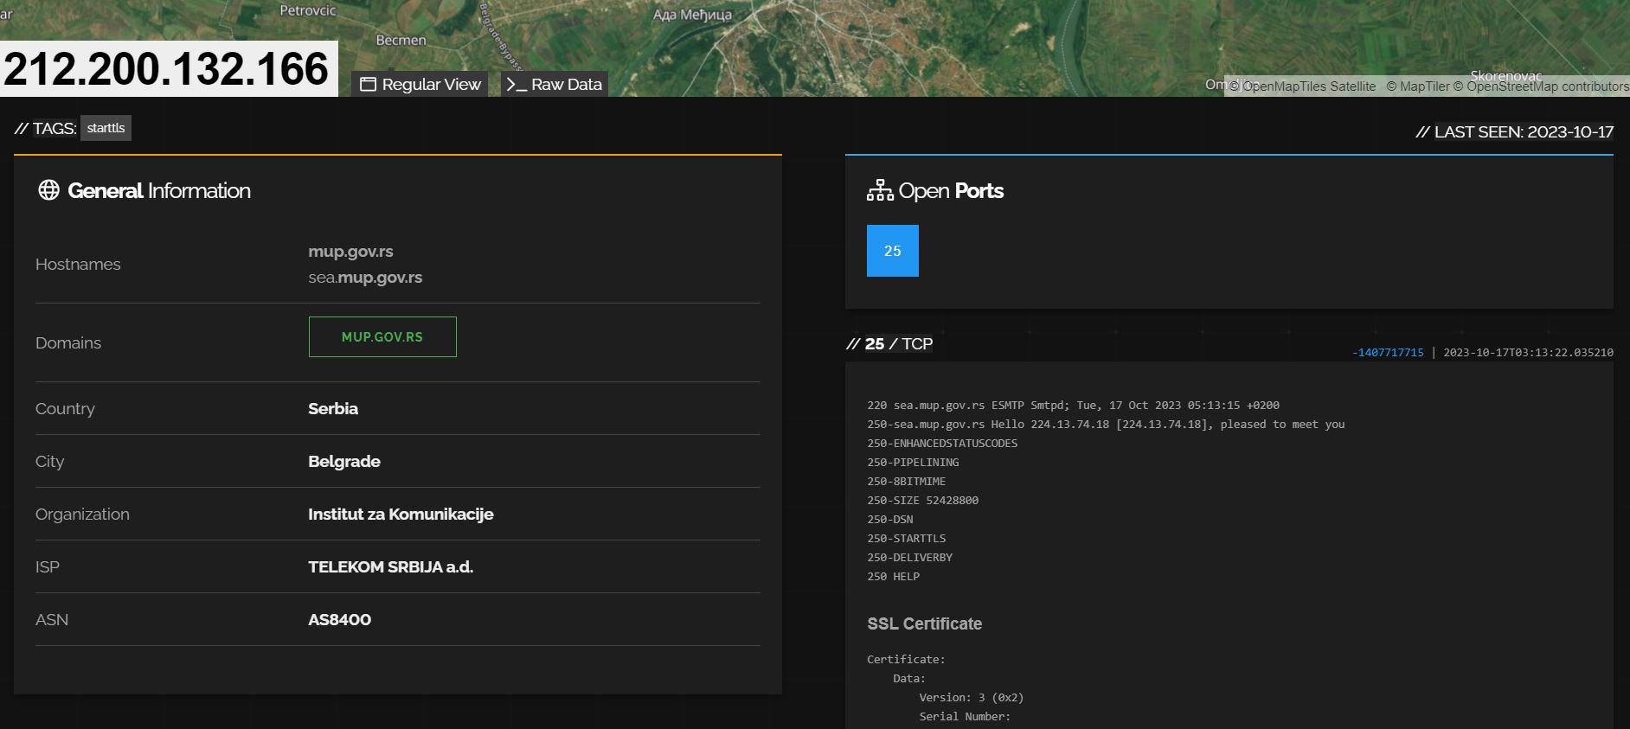The width and height of the screenshot is (1630, 729).
Task: Click the 250-STARTTLS banner line
Action: (x=906, y=538)
